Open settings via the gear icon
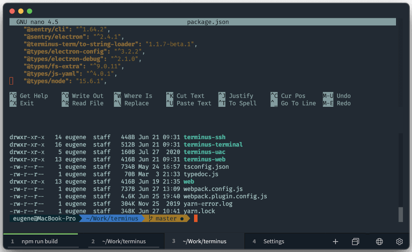This screenshot has width=412, height=252. click(x=399, y=242)
